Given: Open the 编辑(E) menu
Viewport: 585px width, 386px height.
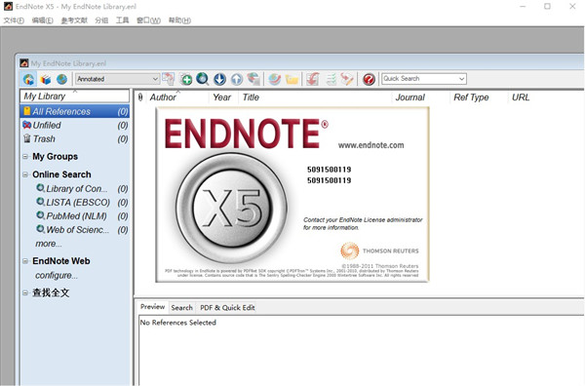Looking at the screenshot, I should pyautogui.click(x=43, y=20).
